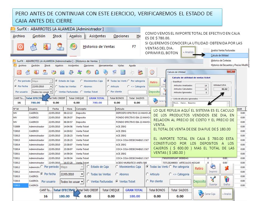Viewport: 268px width, 201px height.
Task: Click the large user icon in enlarged SurFX toolbar
Action: click(x=60, y=47)
